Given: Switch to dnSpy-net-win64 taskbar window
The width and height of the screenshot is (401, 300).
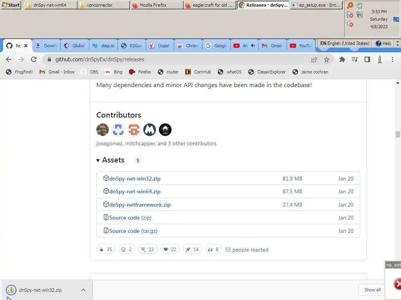Looking at the screenshot, I should click(51, 5).
